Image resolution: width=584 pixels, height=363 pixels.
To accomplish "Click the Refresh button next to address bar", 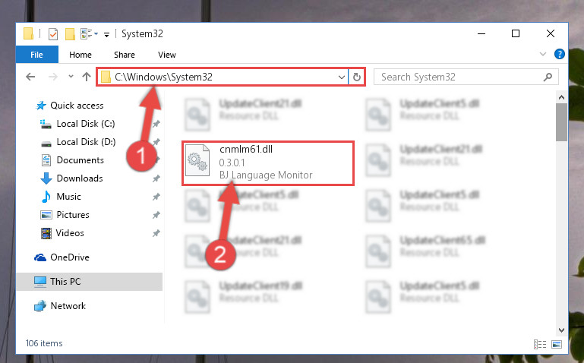I will [x=356, y=77].
